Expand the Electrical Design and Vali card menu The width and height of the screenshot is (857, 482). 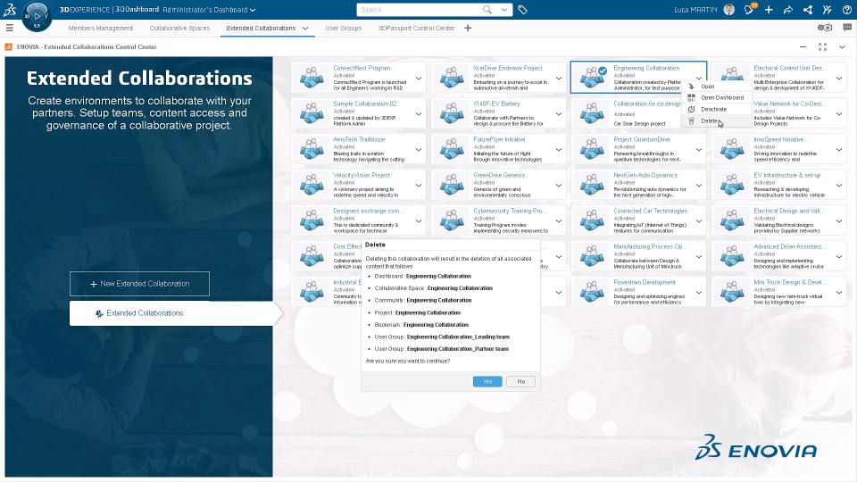839,220
